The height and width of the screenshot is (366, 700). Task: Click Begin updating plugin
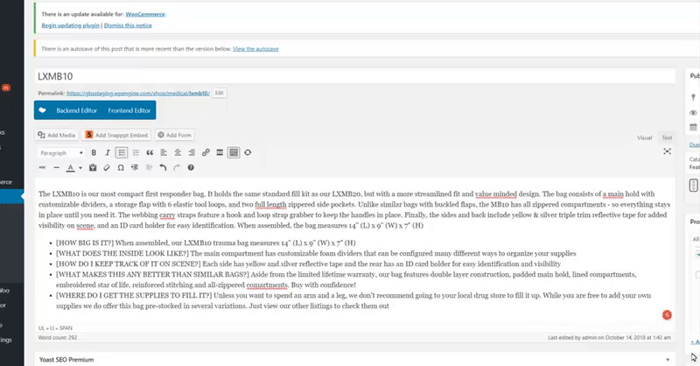pos(71,25)
